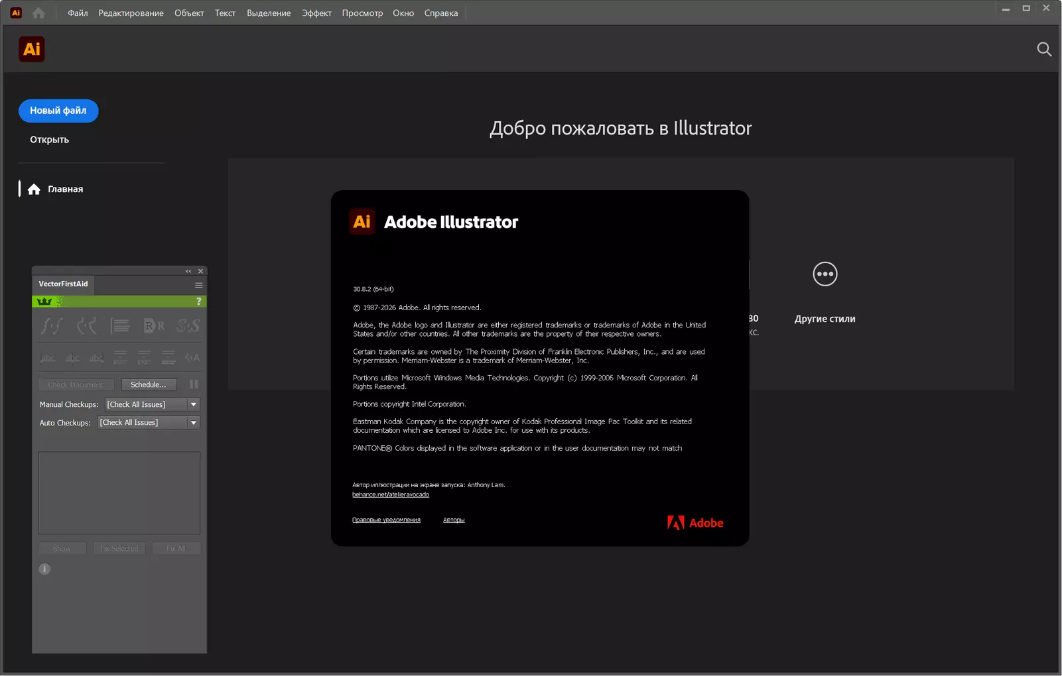Open the Редактирование menu
Image resolution: width=1062 pixels, height=676 pixels.
click(131, 13)
